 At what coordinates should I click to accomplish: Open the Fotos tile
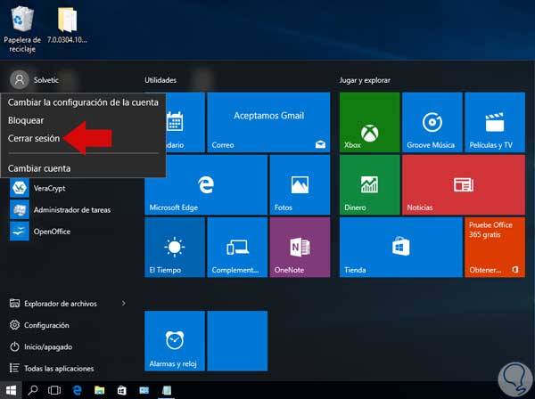point(300,185)
